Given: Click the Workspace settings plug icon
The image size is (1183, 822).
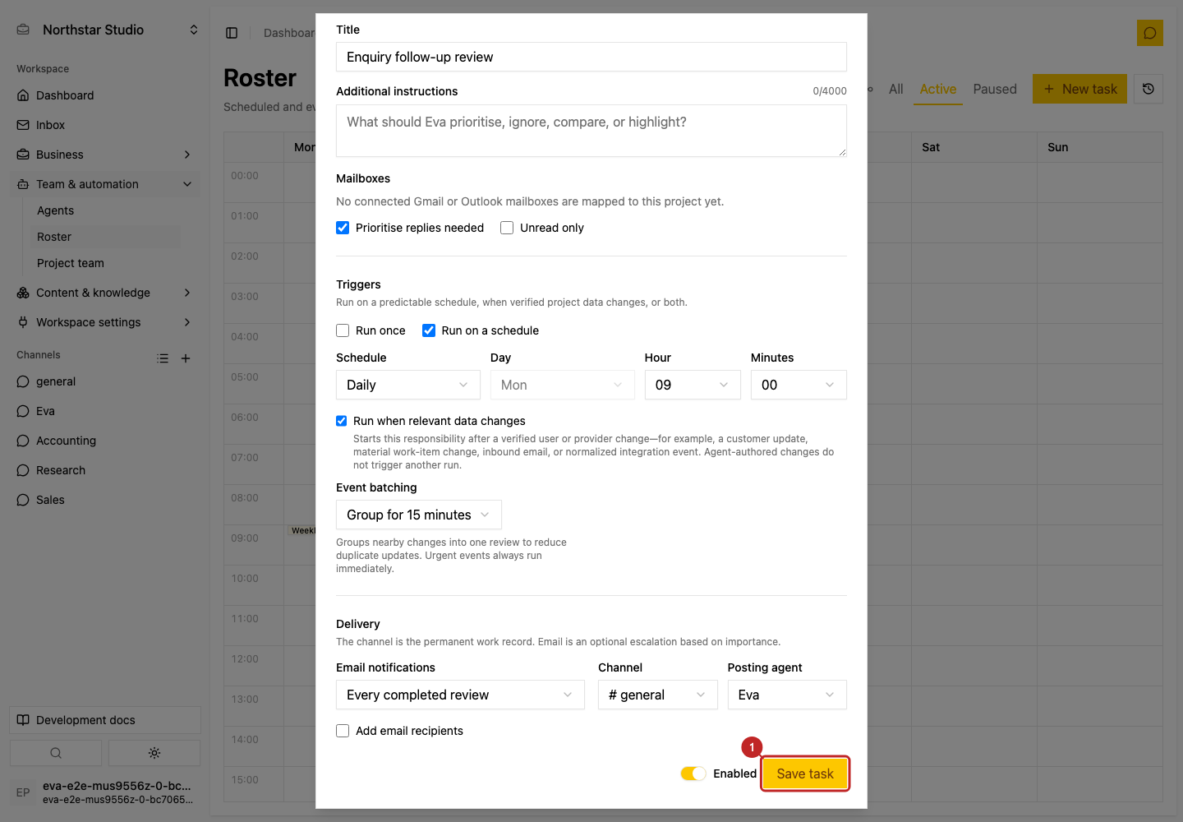Looking at the screenshot, I should (x=23, y=322).
